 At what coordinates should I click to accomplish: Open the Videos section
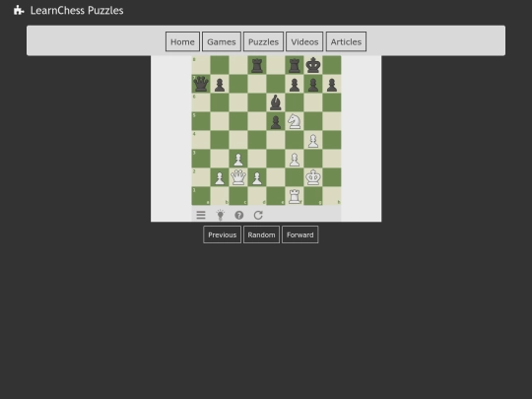pos(304,41)
